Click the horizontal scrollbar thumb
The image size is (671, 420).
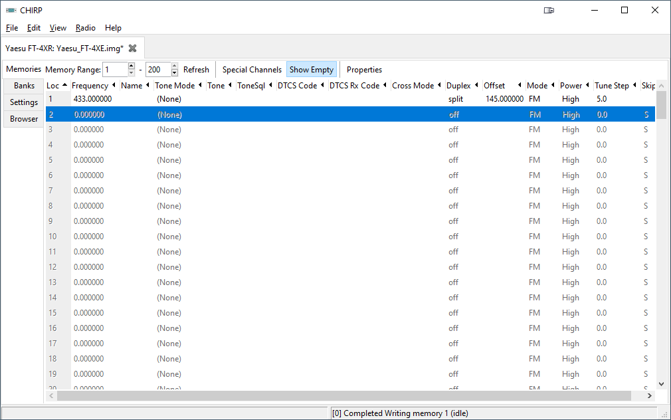tap(344, 395)
